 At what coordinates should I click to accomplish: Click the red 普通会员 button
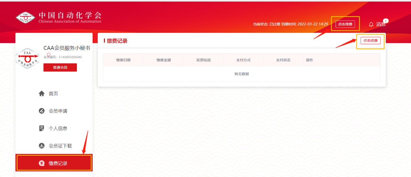pos(60,67)
